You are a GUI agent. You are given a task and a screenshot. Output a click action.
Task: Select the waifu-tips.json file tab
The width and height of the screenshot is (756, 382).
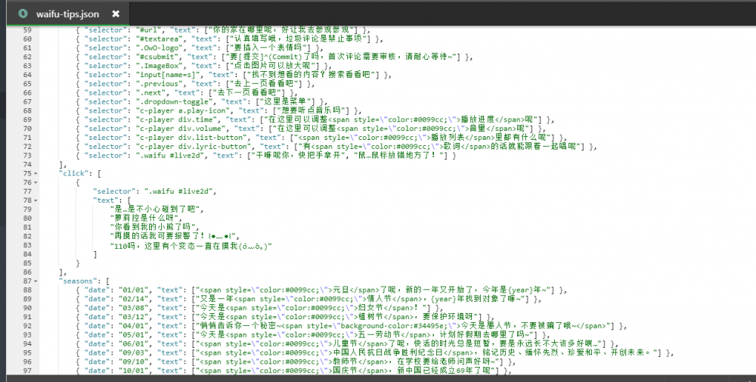click(x=67, y=14)
